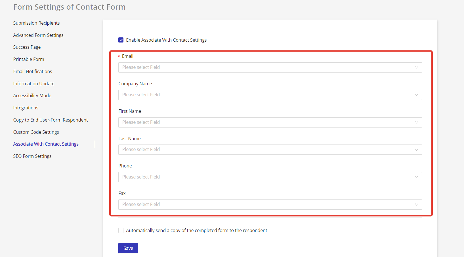
Task: Click the Phone dropdown chevron arrow
Action: click(416, 177)
